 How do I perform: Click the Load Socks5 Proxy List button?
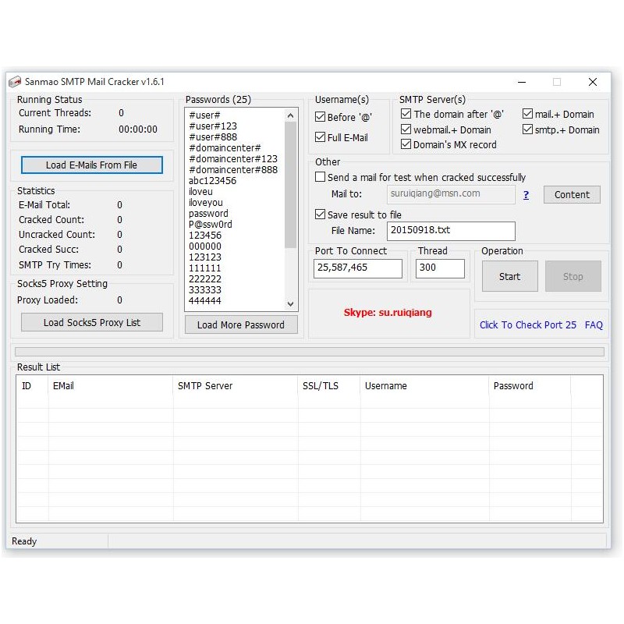[x=92, y=322]
